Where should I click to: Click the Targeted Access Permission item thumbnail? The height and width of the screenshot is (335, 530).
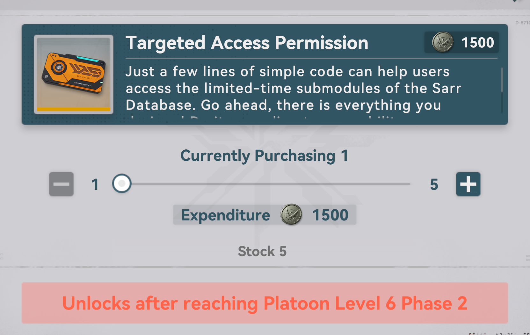tap(74, 75)
